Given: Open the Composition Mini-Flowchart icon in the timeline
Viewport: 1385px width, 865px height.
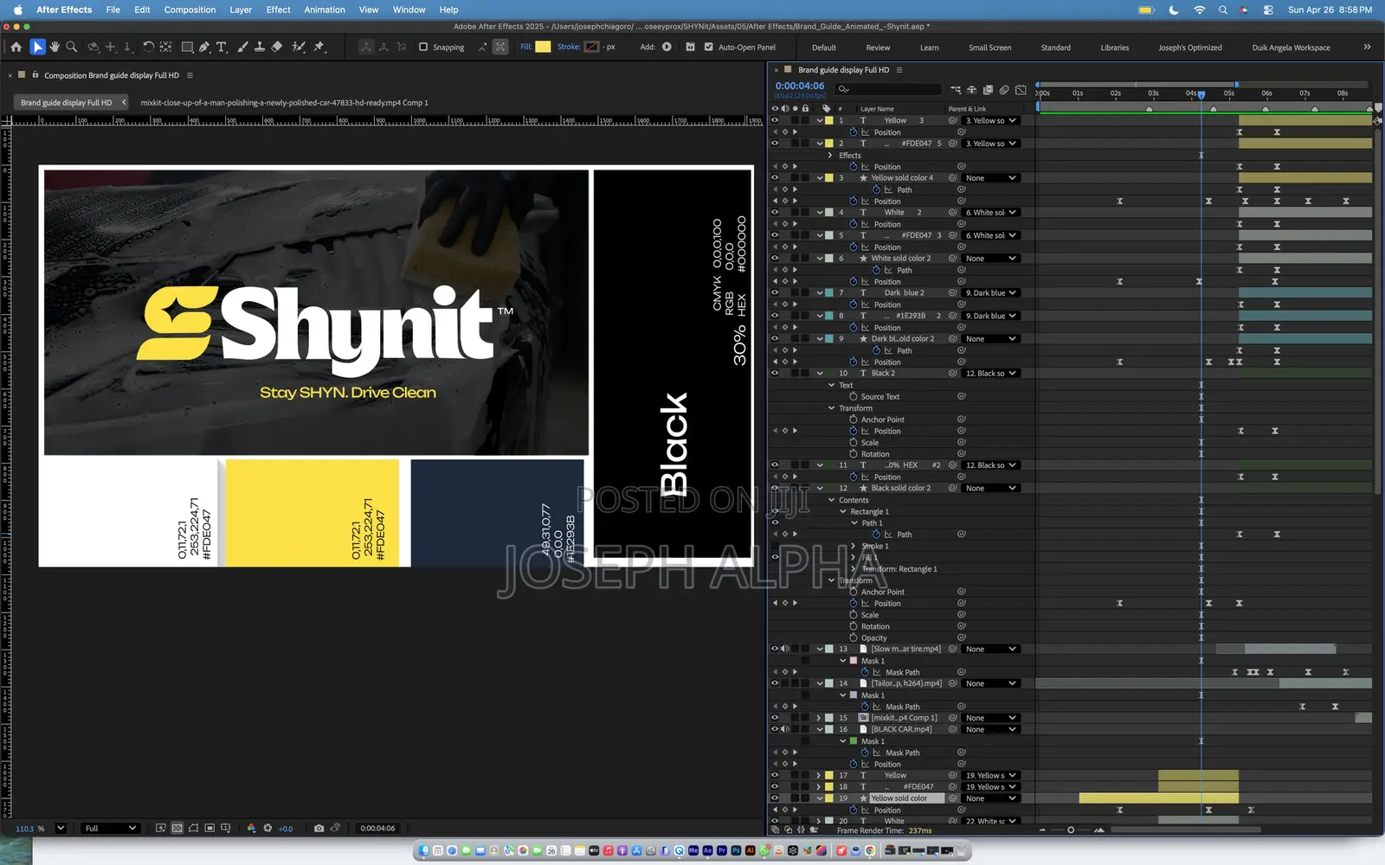Looking at the screenshot, I should (x=956, y=89).
